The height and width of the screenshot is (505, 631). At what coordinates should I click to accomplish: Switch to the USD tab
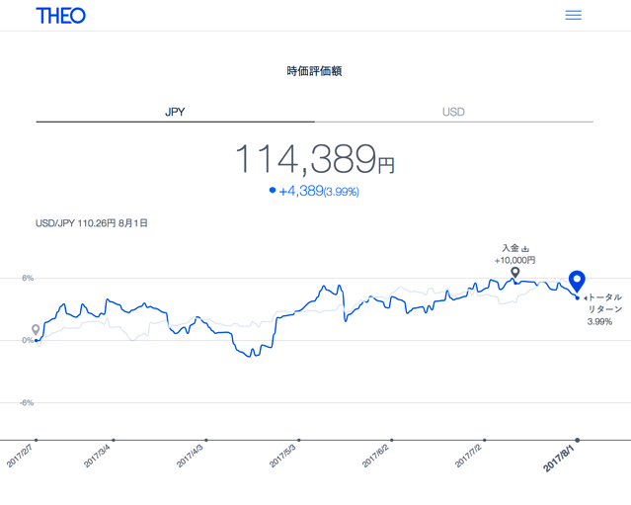pyautogui.click(x=453, y=112)
